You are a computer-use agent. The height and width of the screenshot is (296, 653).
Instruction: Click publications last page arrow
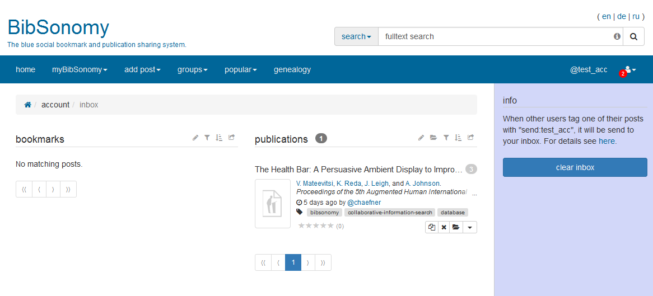tap(323, 262)
